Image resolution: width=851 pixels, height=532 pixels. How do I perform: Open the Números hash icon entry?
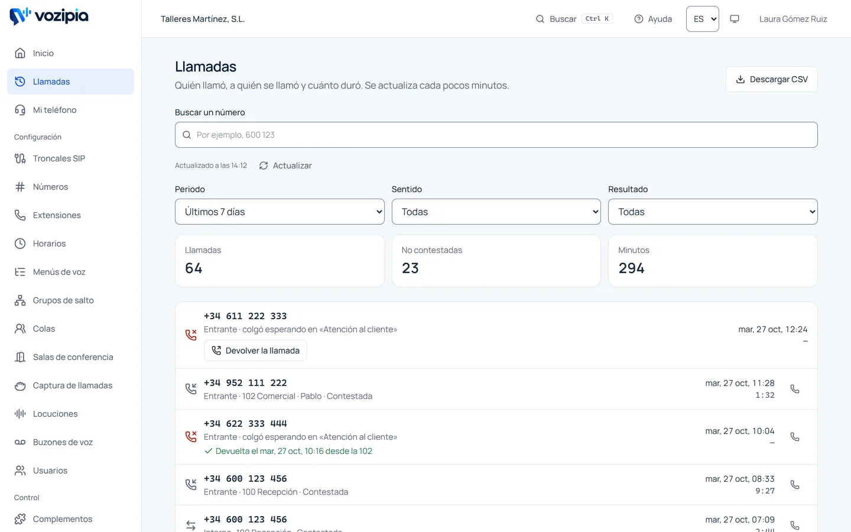[70, 187]
